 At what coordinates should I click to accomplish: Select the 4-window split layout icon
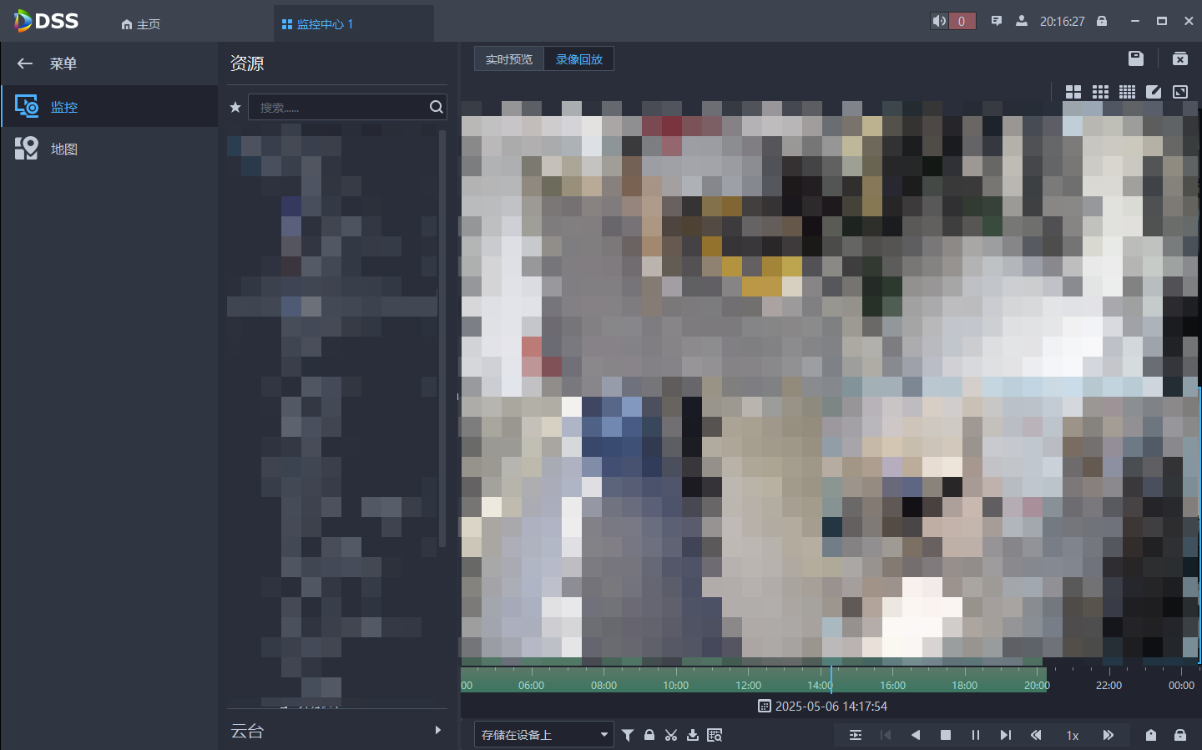pos(1073,92)
